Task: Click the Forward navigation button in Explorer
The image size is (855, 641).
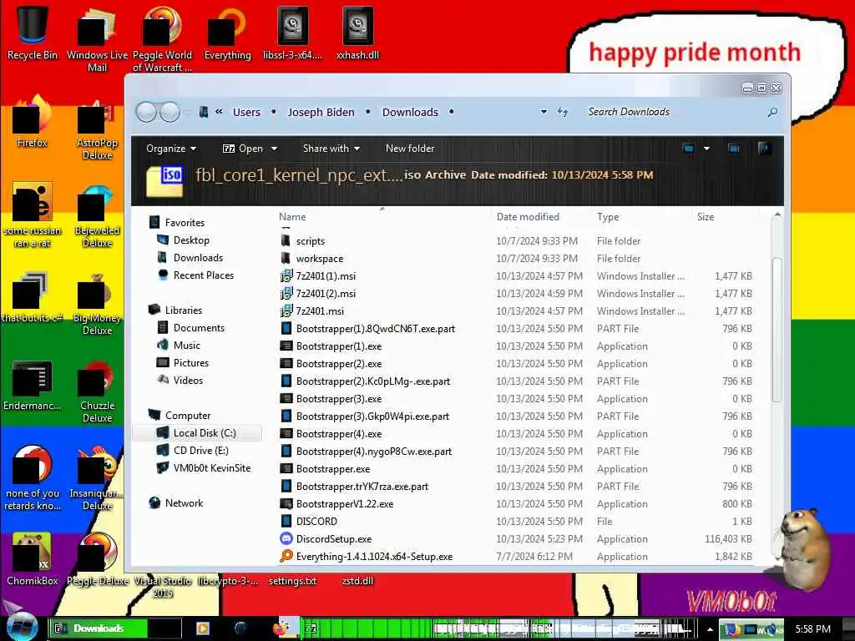Action: [x=169, y=113]
